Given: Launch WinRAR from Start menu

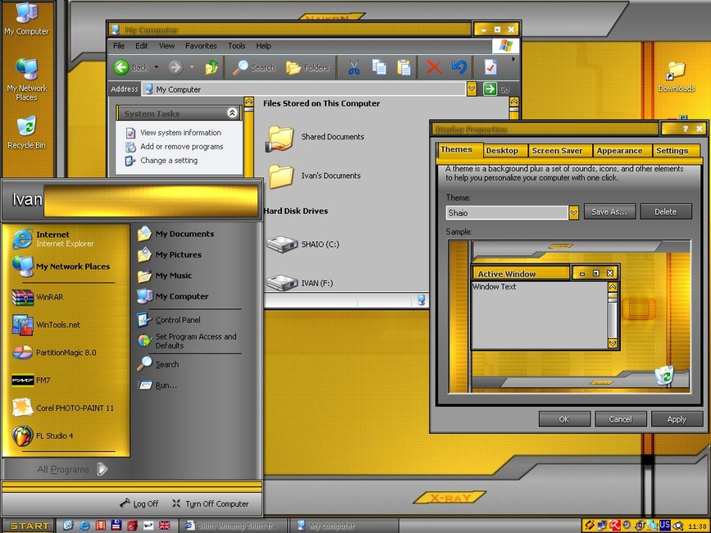Looking at the screenshot, I should pyautogui.click(x=38, y=298).
